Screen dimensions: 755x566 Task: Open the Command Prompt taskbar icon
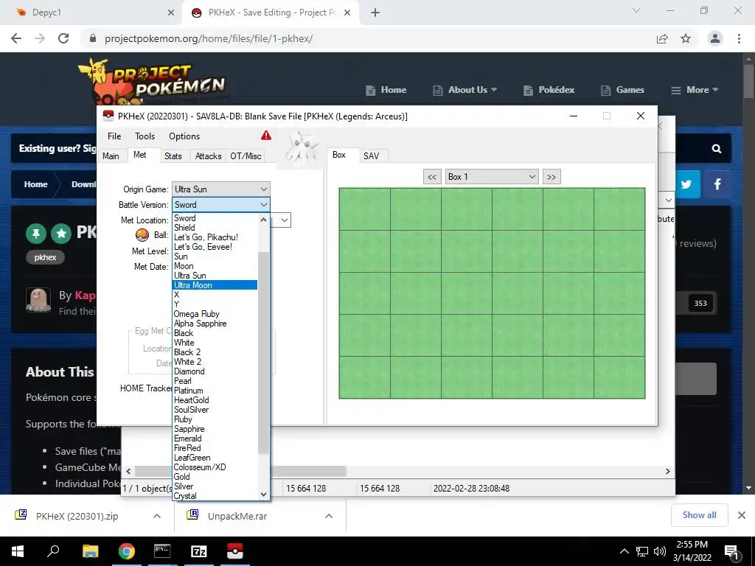click(162, 551)
